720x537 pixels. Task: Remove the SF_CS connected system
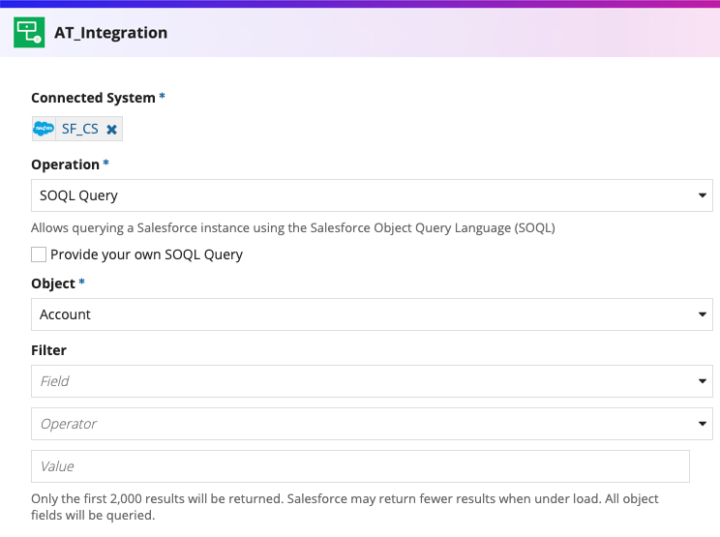(111, 130)
